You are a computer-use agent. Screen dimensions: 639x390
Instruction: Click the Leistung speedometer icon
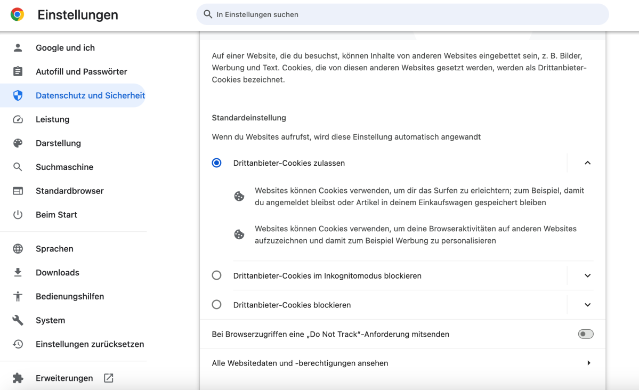coord(18,119)
